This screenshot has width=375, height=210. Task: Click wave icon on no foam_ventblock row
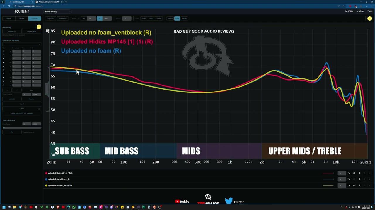tap(349, 185)
